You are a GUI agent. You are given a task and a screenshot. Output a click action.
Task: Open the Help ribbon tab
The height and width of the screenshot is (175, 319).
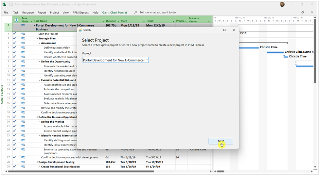click(x=95, y=12)
